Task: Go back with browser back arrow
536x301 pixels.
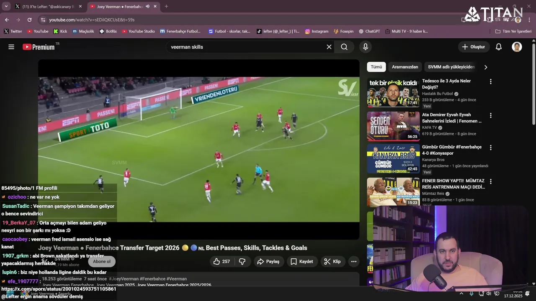Action: pyautogui.click(x=7, y=20)
